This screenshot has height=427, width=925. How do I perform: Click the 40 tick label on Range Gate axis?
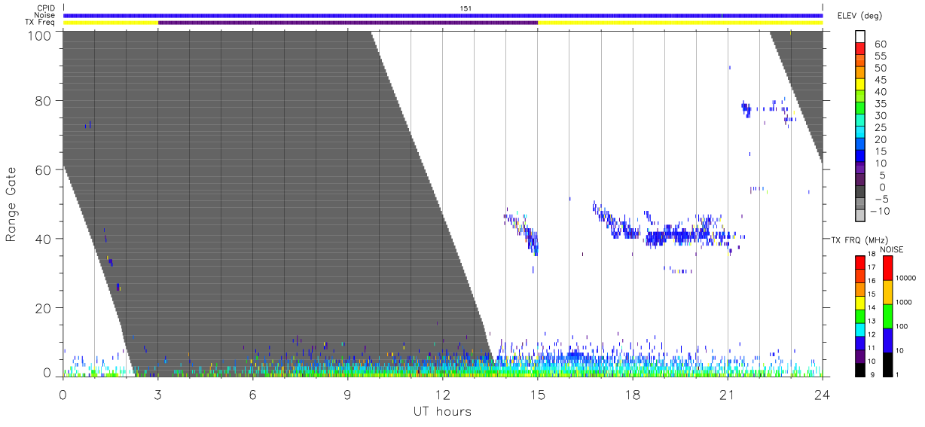44,239
